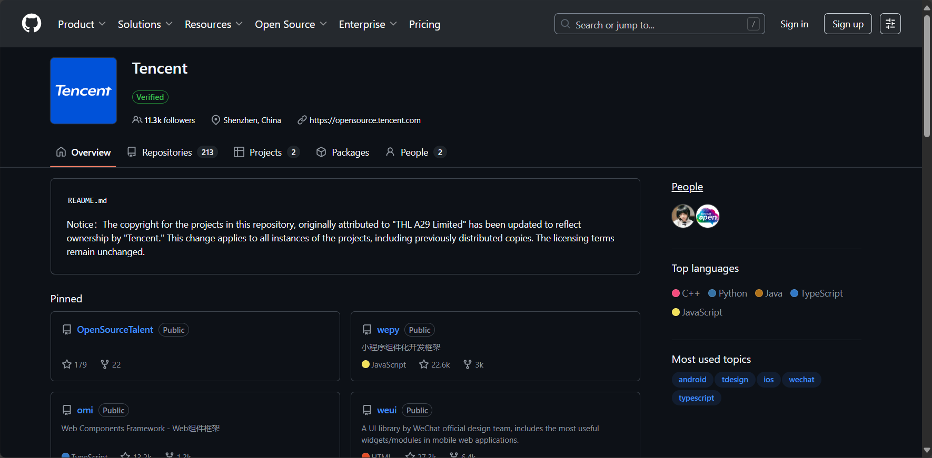Switch to the Packages tab
This screenshot has height=458, width=932.
(x=343, y=152)
